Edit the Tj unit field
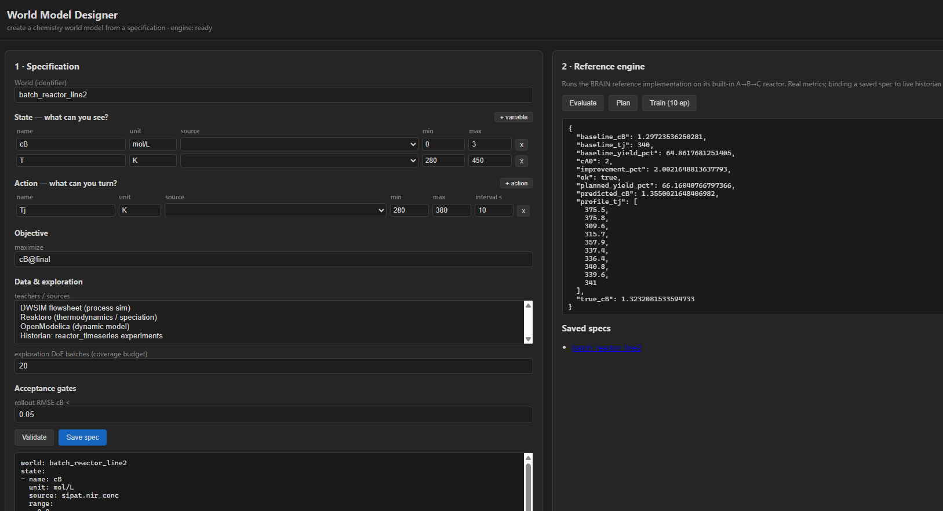This screenshot has height=511, width=943. click(x=140, y=210)
